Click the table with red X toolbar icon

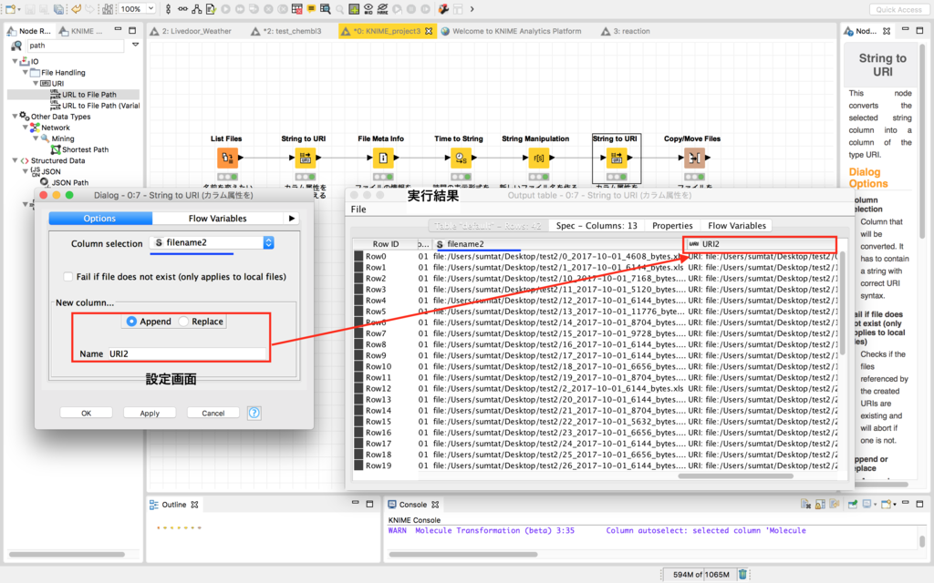click(x=296, y=9)
